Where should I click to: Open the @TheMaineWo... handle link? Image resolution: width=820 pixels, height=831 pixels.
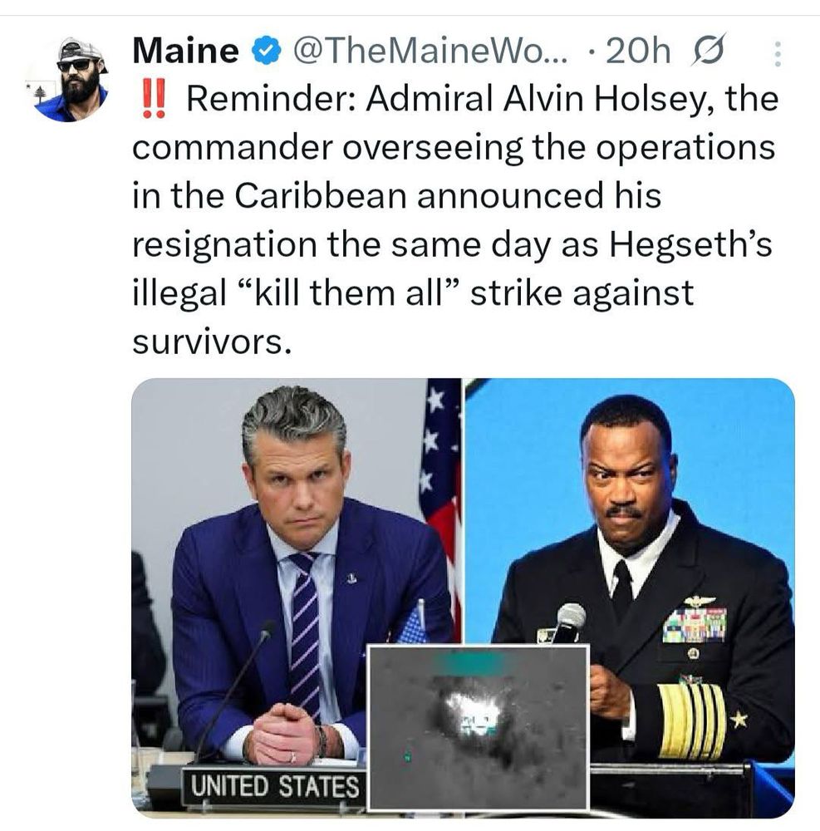(430, 52)
